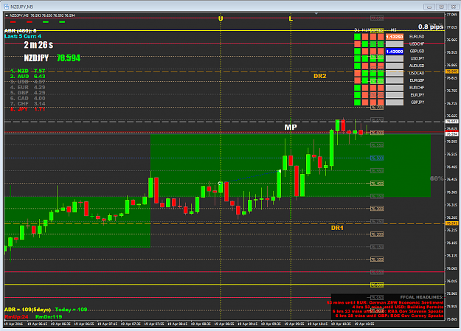461x331 pixels.
Task: Click the red D1 cell in USDCHF row
Action: [x=357, y=44]
